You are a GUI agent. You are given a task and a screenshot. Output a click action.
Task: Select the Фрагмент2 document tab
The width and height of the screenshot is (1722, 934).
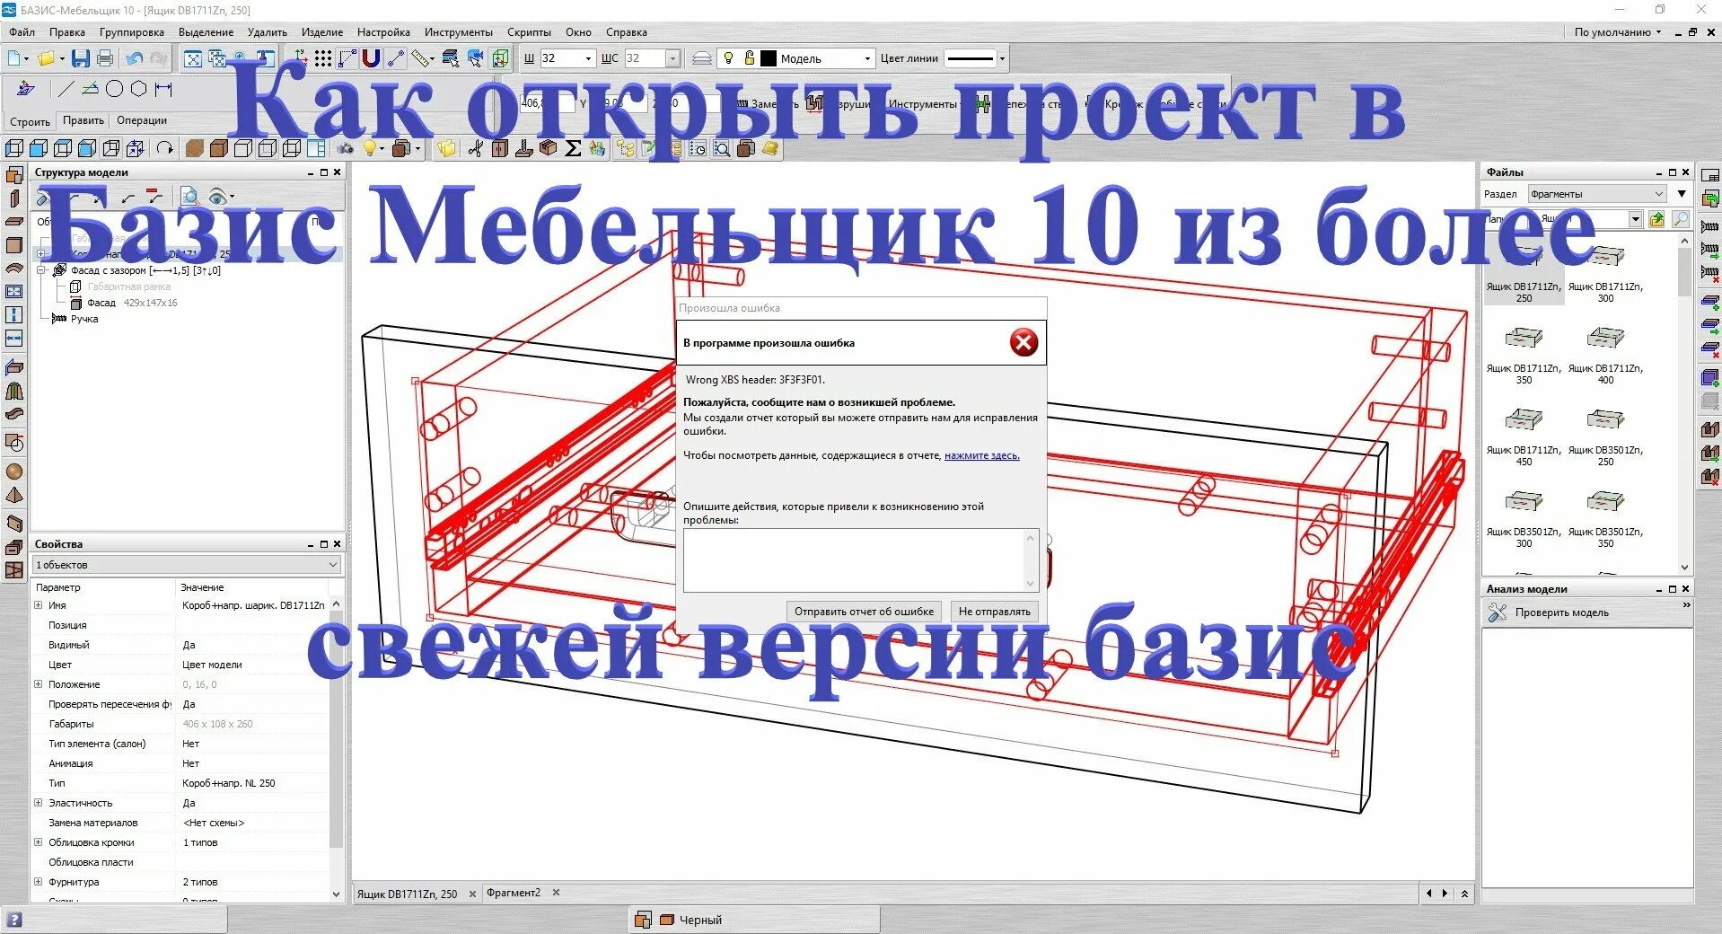[x=514, y=893]
